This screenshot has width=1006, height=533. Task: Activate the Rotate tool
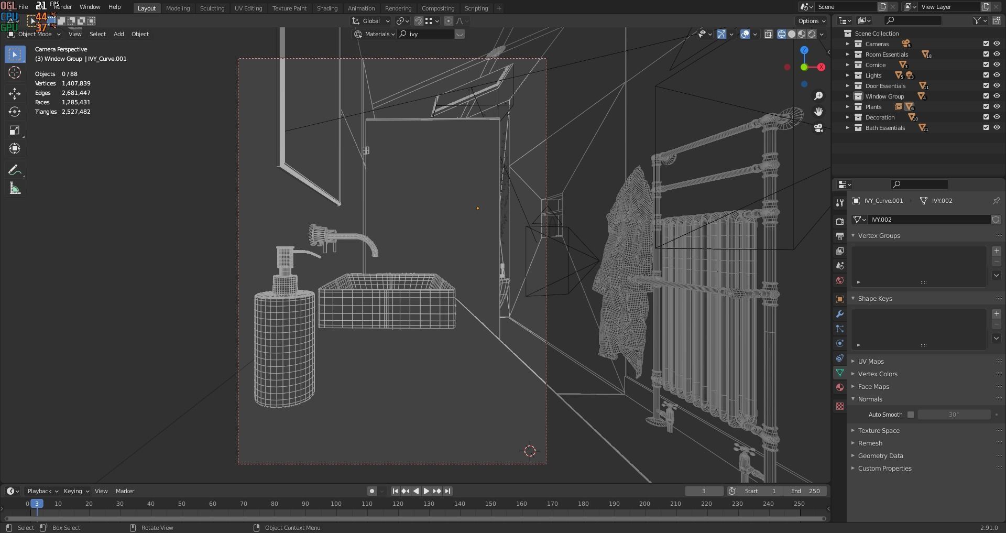point(15,112)
